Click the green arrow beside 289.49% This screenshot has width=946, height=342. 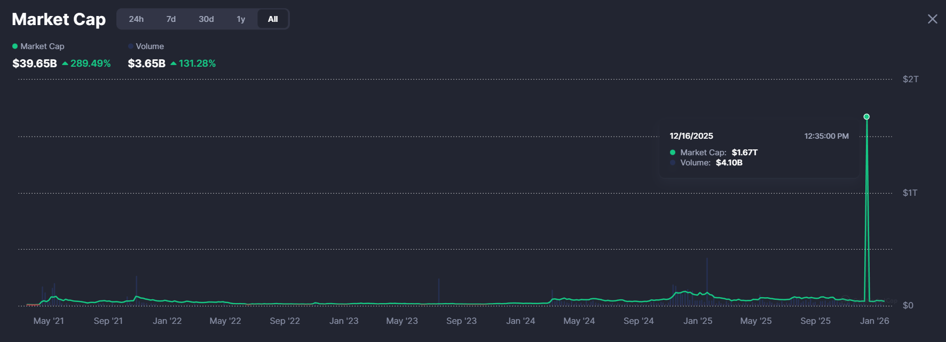click(65, 63)
